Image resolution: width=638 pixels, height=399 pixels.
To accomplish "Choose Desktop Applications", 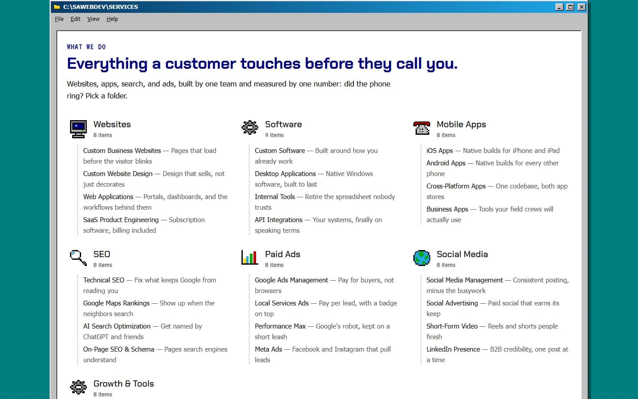I will click(x=285, y=174).
